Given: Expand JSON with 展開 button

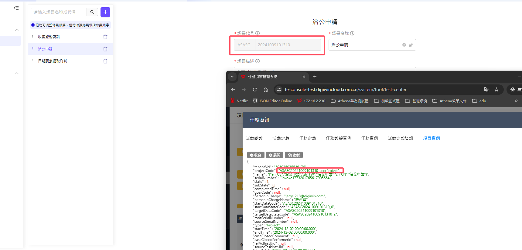Looking at the screenshot, I should click(x=275, y=155).
